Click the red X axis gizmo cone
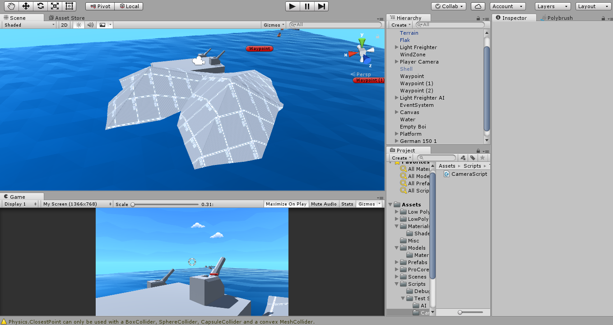This screenshot has width=613, height=325. pyautogui.click(x=353, y=54)
